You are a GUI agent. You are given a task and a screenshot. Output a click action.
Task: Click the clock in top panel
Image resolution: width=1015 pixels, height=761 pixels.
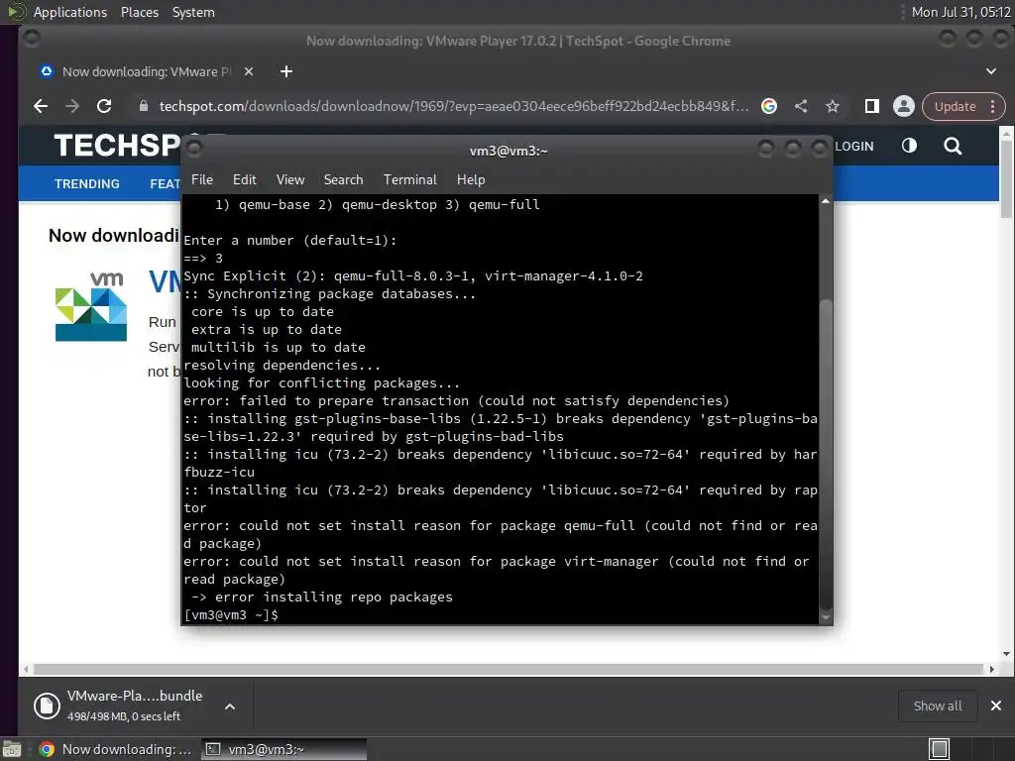(960, 12)
